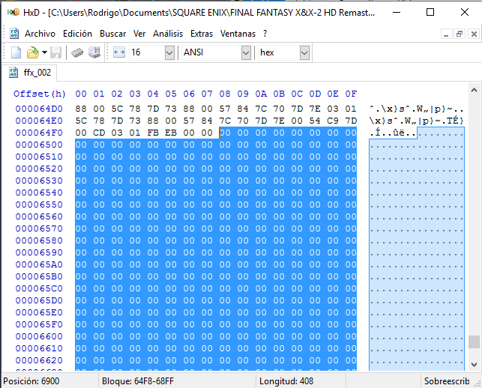Click byte FB in row 000064F0
The height and width of the screenshot is (388, 482).
coord(153,133)
